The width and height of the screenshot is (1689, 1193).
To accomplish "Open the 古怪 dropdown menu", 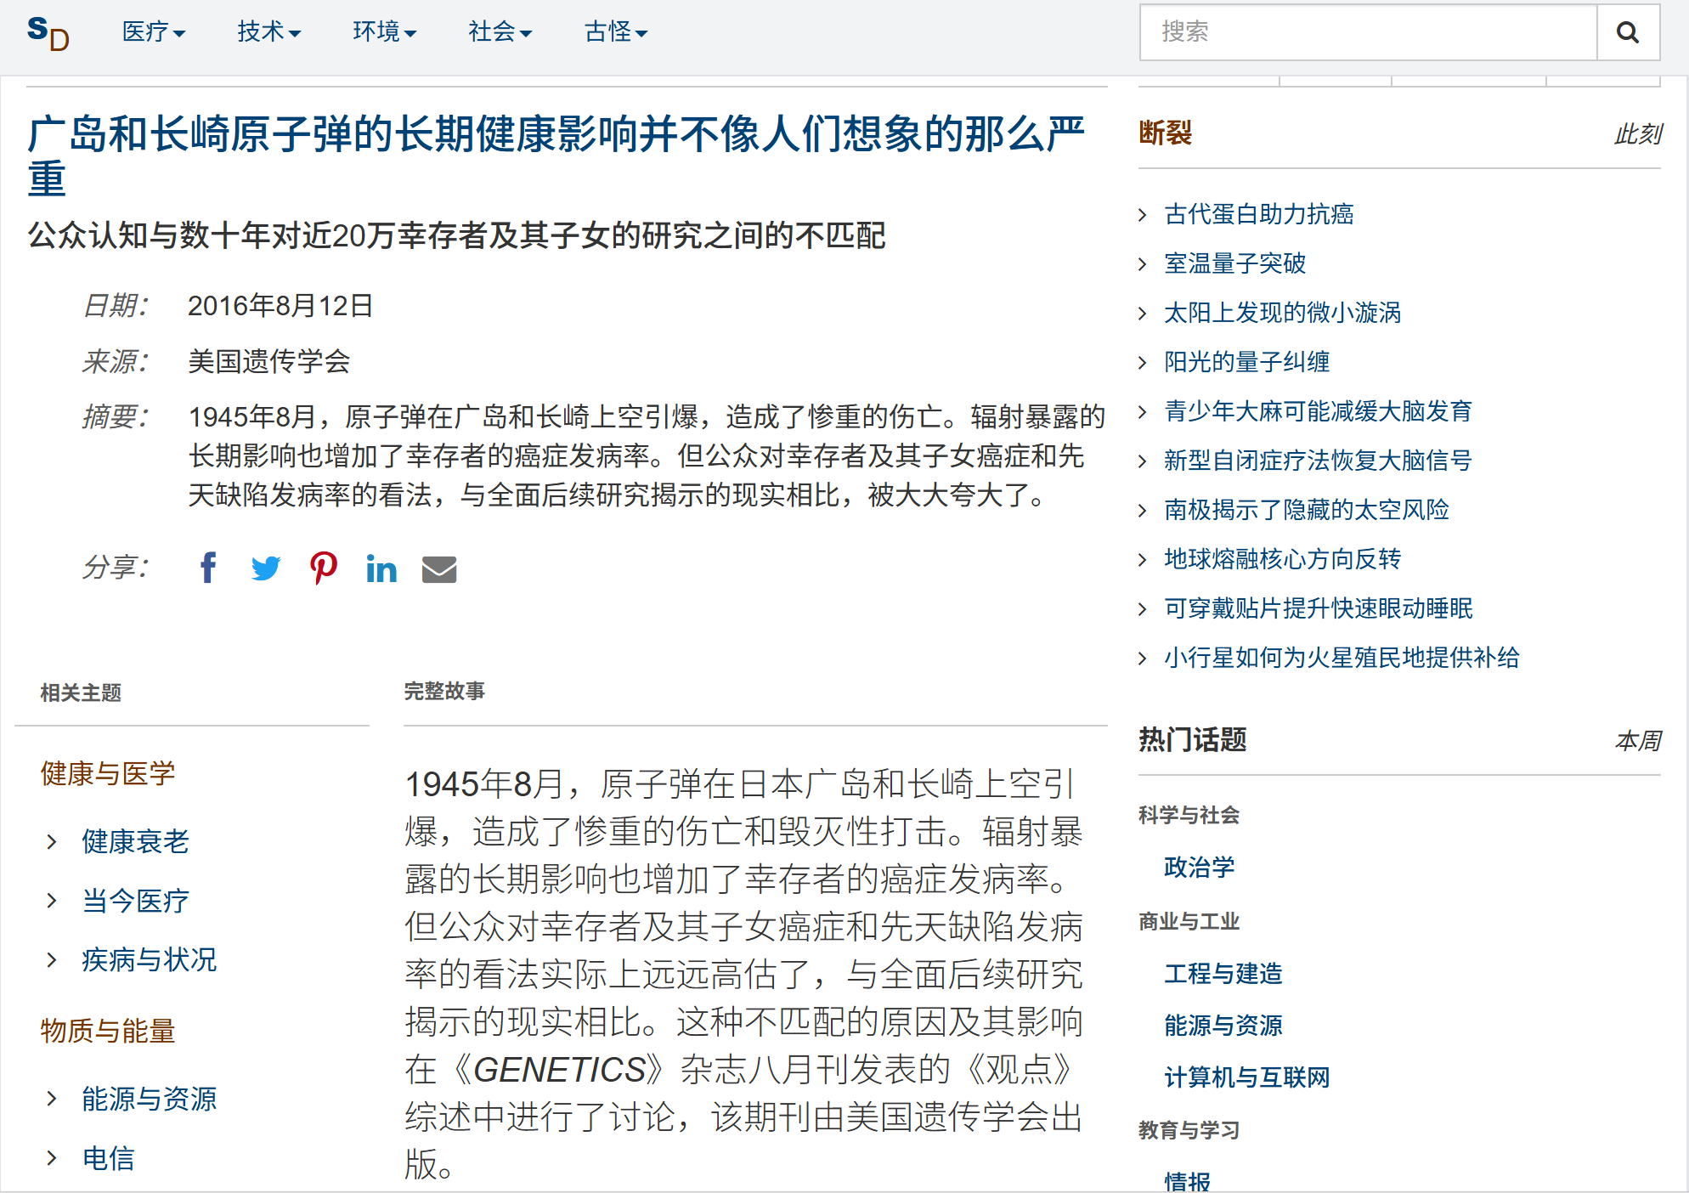I will point(616,32).
